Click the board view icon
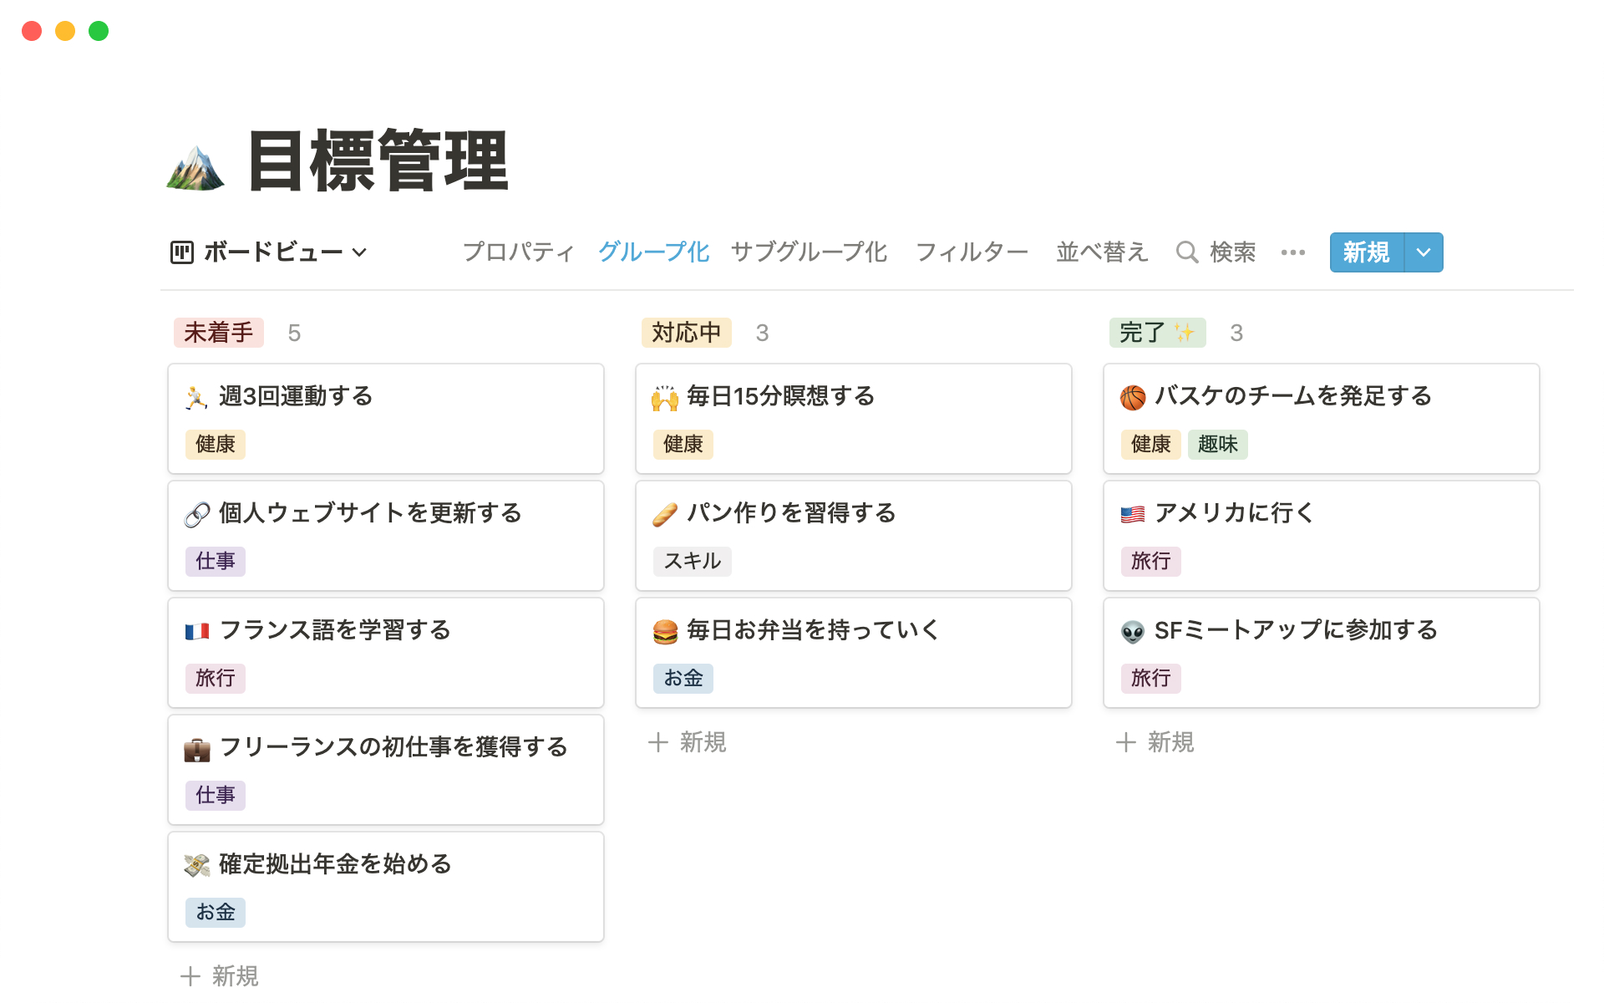The image size is (1604, 1003). [181, 252]
